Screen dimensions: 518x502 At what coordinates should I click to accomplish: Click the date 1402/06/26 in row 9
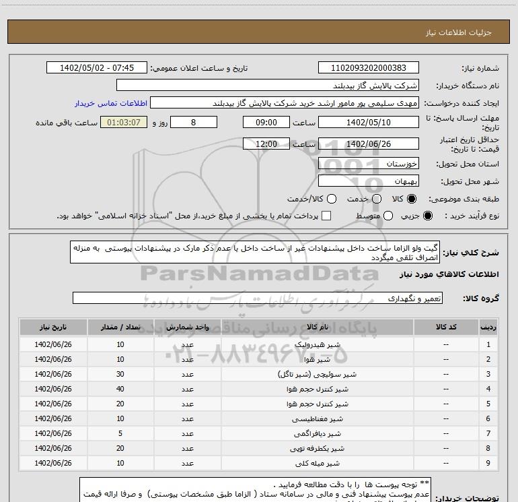[53, 463]
